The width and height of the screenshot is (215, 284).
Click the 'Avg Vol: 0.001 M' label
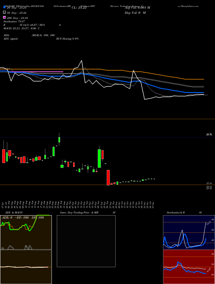pos(137,8)
